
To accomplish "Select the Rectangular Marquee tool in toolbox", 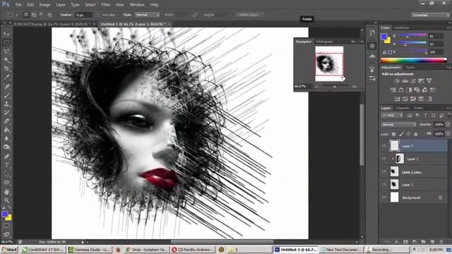I will [x=6, y=42].
